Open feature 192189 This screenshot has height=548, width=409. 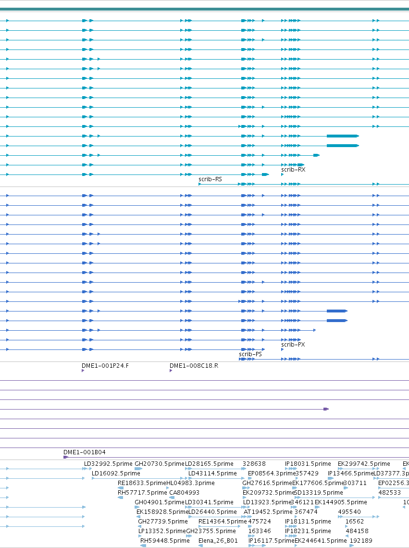point(361,541)
